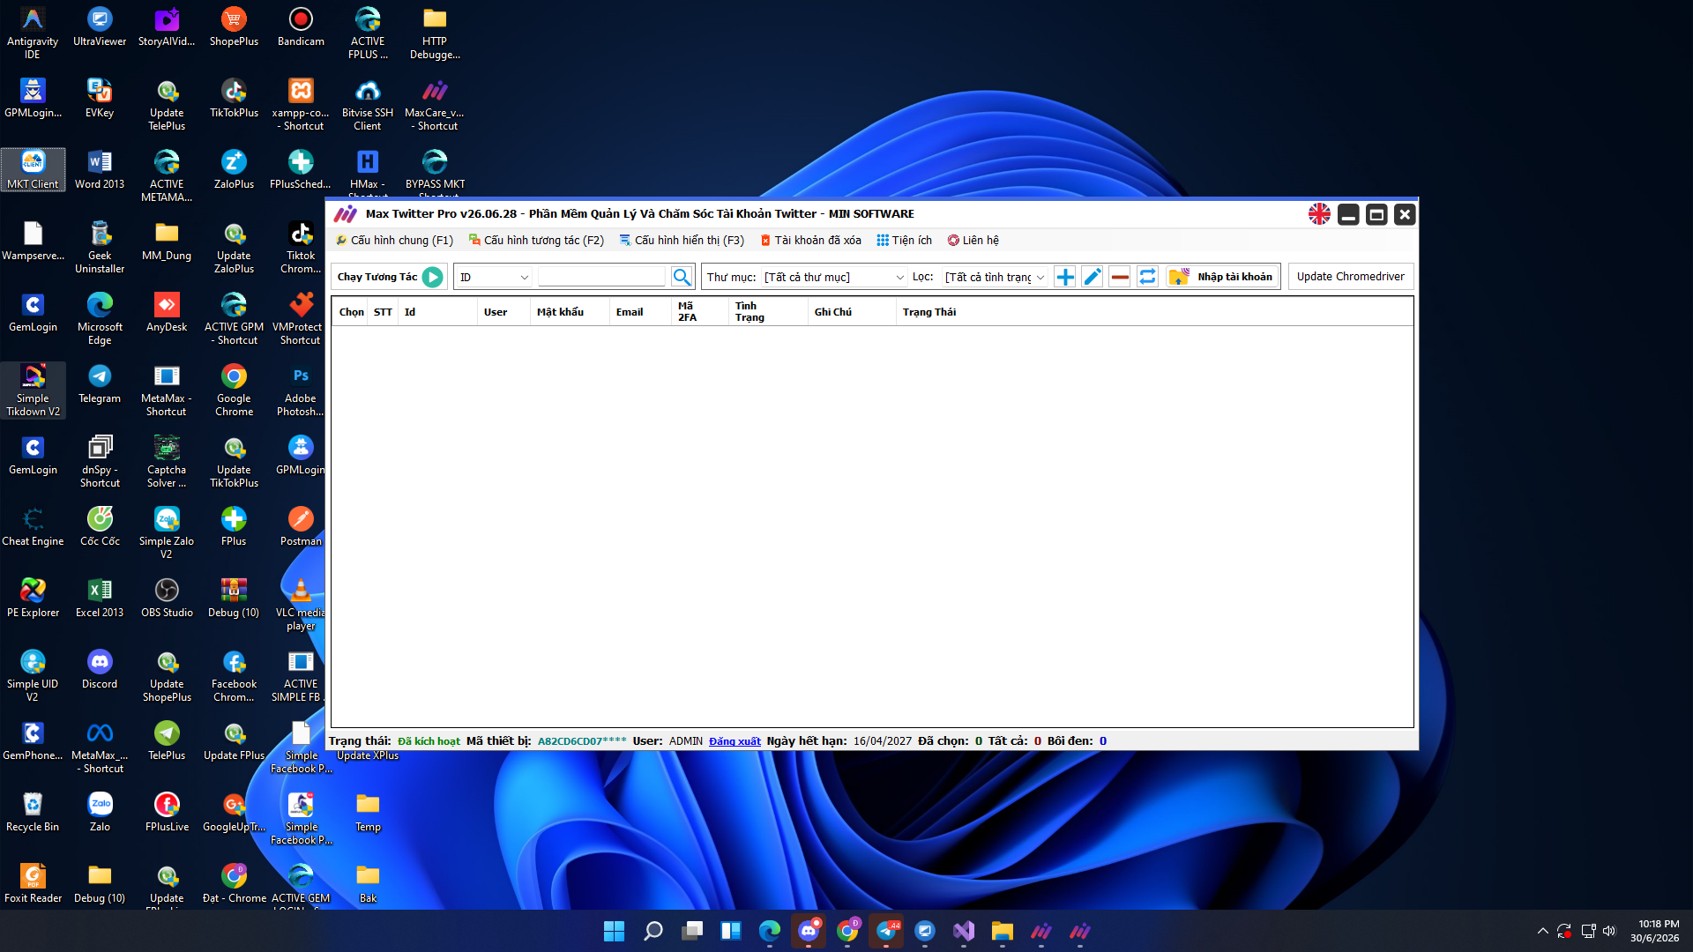Viewport: 1693px width, 952px height.
Task: Select the Geek Uninstaller desktop icon
Action: pyautogui.click(x=100, y=247)
